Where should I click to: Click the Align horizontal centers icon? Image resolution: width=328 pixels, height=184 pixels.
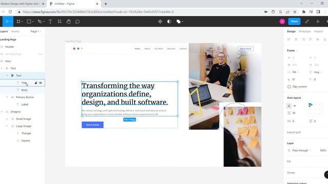[296, 39]
